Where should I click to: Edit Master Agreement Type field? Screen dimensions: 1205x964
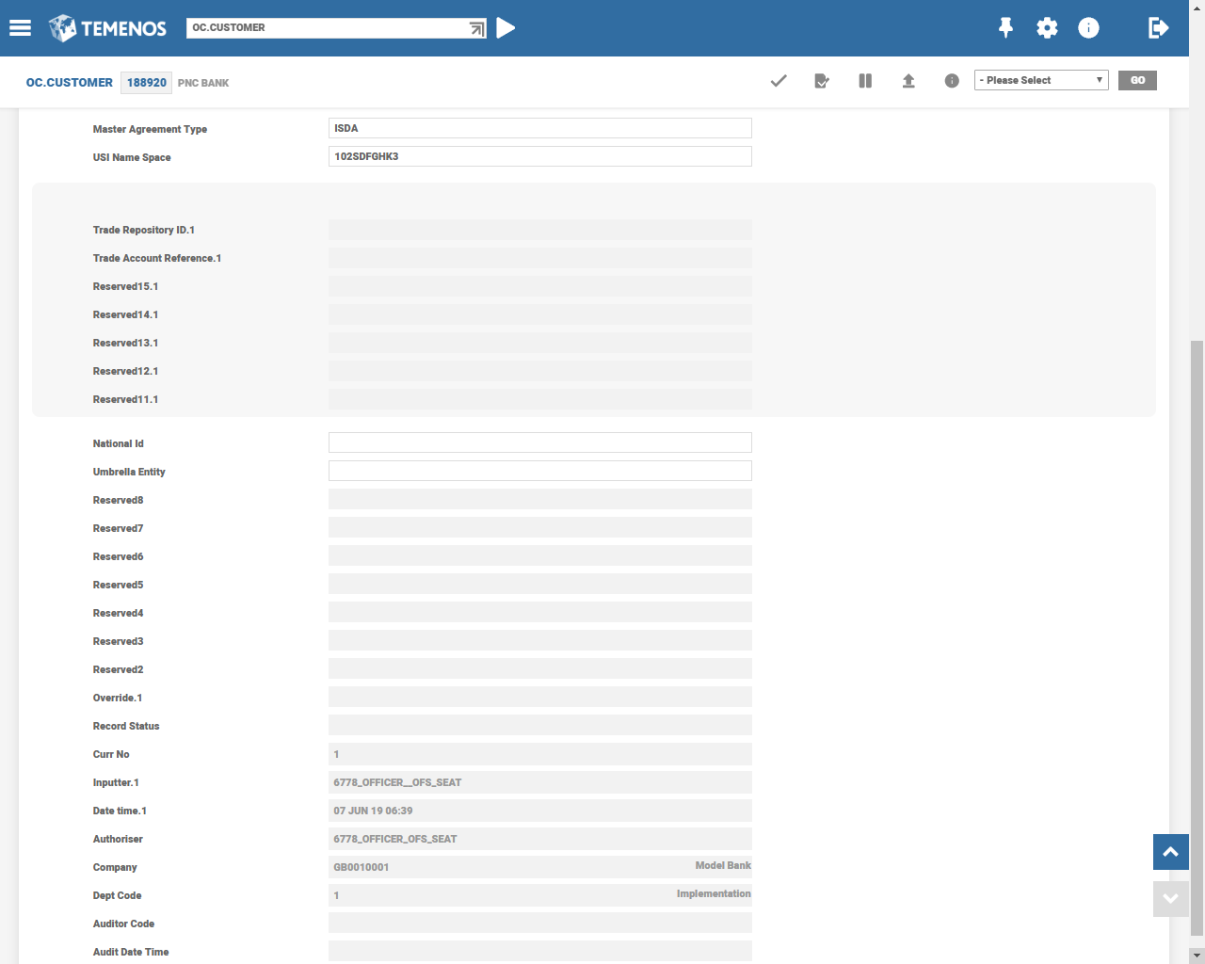[540, 128]
